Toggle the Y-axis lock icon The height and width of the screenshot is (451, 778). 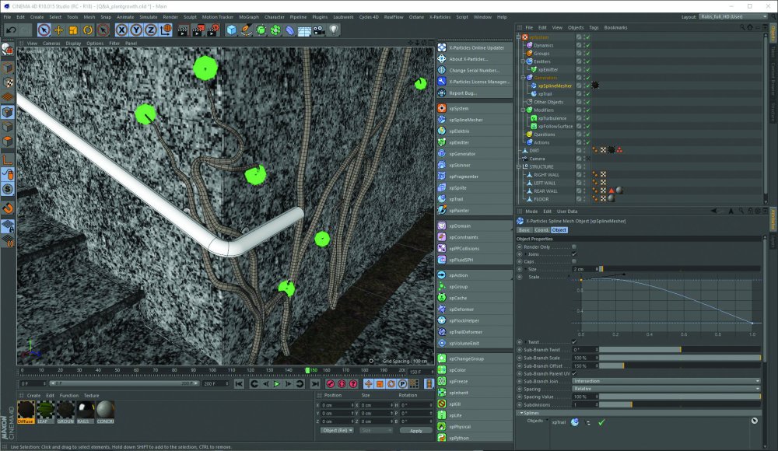[136, 30]
